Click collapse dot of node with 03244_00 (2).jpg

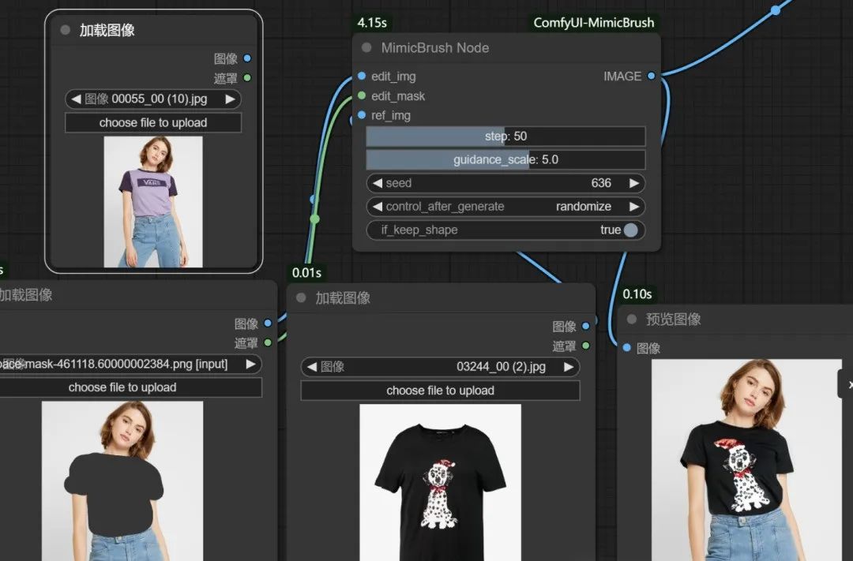click(x=301, y=297)
